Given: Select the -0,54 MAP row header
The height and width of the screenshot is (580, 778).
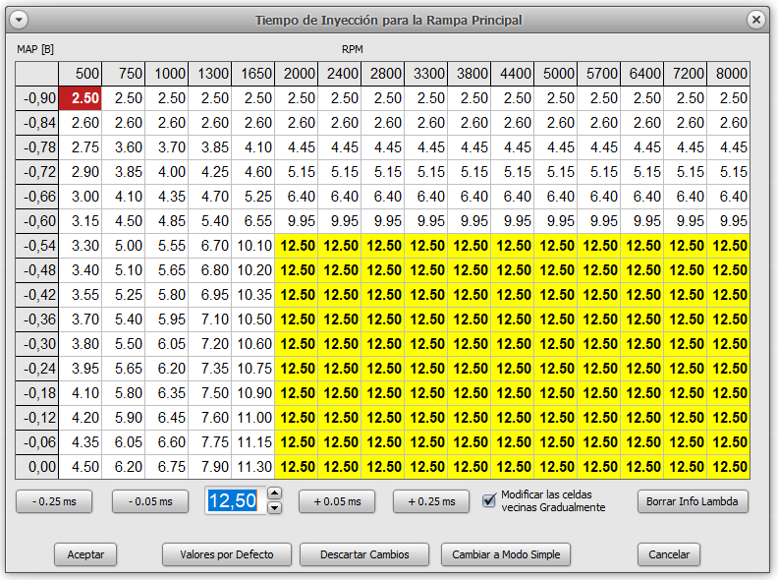Looking at the screenshot, I should click(36, 246).
